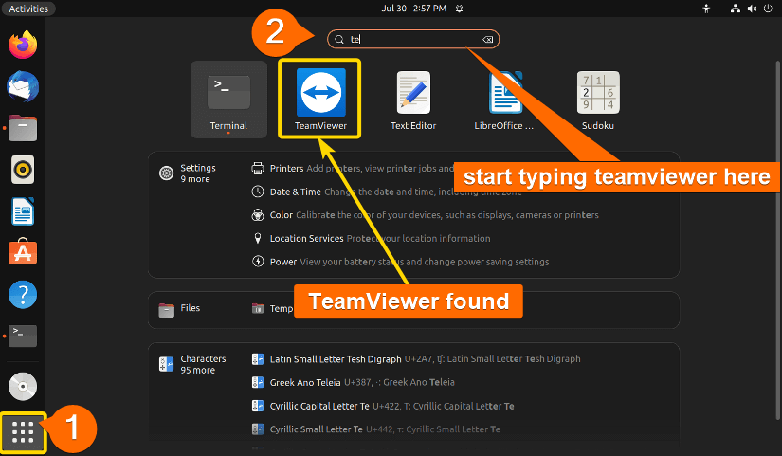This screenshot has height=456, width=782.
Task: Open Ubuntu Software store in dock
Action: point(23,251)
